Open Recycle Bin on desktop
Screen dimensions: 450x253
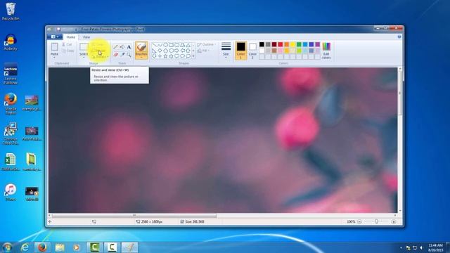point(11,11)
